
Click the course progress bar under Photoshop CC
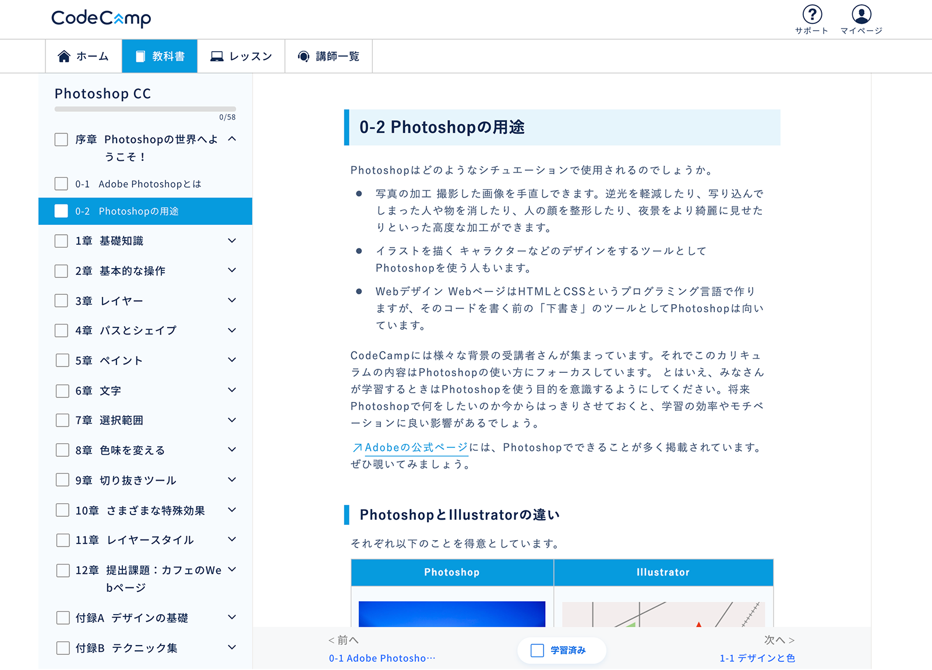click(145, 108)
